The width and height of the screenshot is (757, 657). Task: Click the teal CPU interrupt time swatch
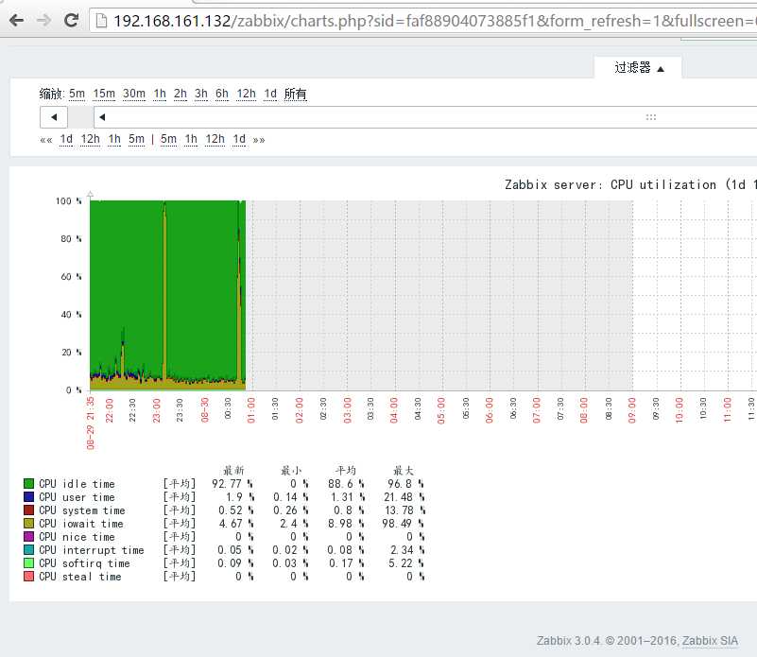pyautogui.click(x=29, y=550)
